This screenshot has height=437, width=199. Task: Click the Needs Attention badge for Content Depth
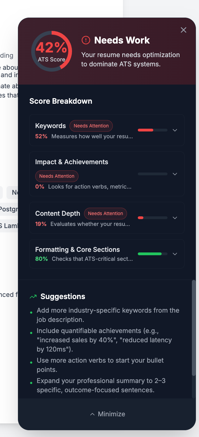[105, 213]
